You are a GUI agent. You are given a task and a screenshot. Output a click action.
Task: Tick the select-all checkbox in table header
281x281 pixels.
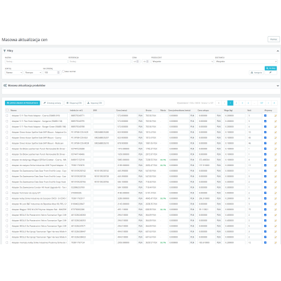[7, 110]
